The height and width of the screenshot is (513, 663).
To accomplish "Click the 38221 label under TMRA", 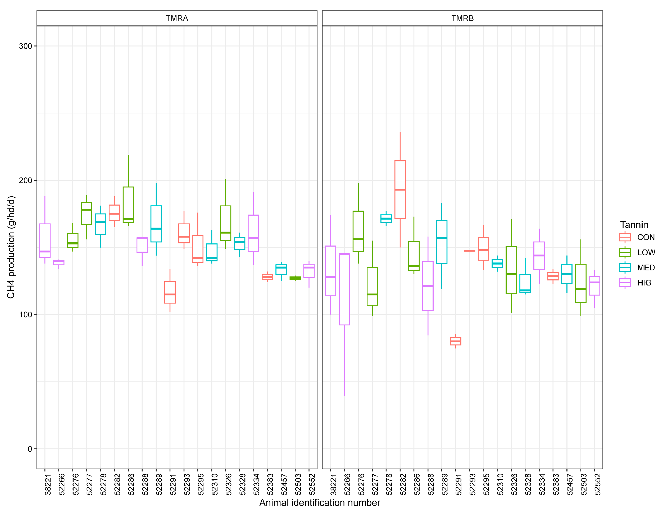I will pyautogui.click(x=48, y=484).
